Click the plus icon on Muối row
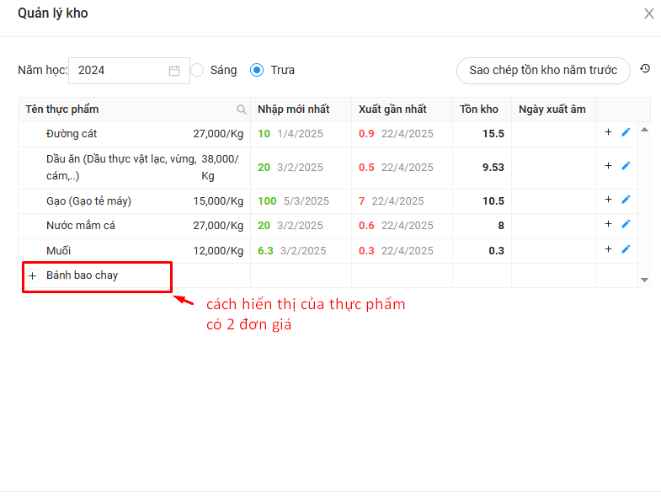Viewport: 661px width, 497px height. pos(608,249)
